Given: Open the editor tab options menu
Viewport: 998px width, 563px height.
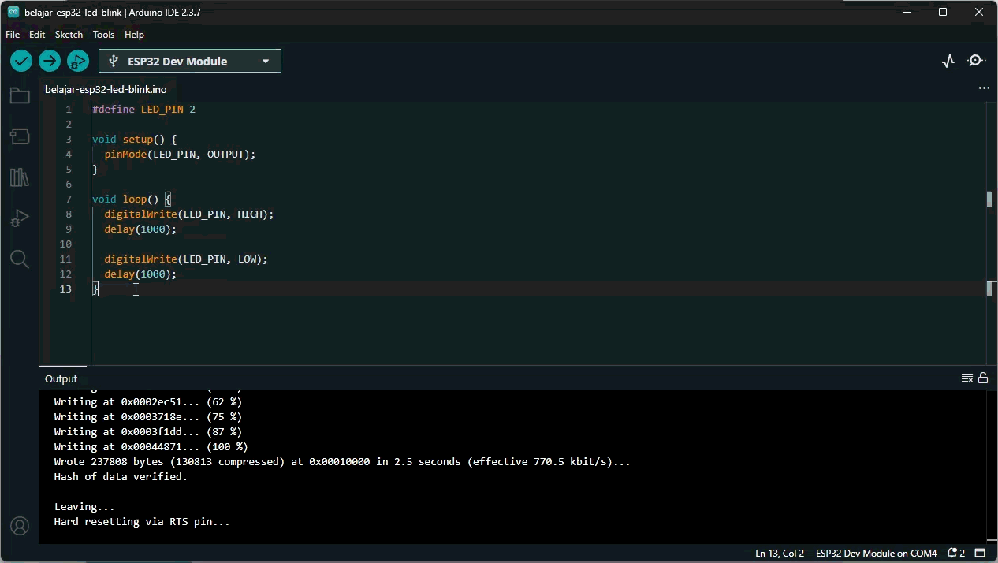Looking at the screenshot, I should (x=983, y=89).
